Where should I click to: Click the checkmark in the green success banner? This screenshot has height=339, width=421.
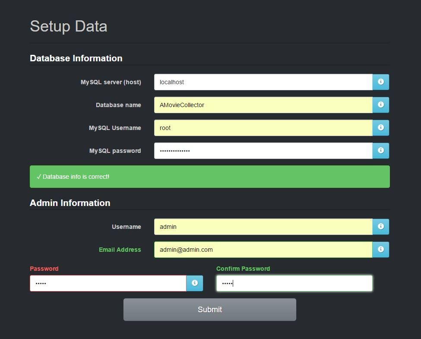(x=39, y=176)
